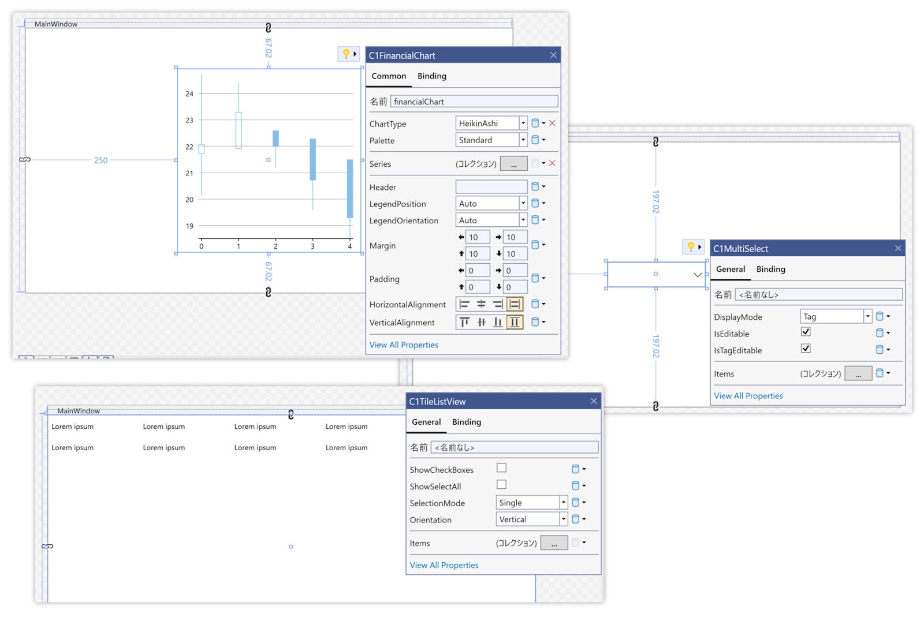Click the Margin property marker icon
Image resolution: width=924 pixels, height=617 pixels.
[x=535, y=245]
